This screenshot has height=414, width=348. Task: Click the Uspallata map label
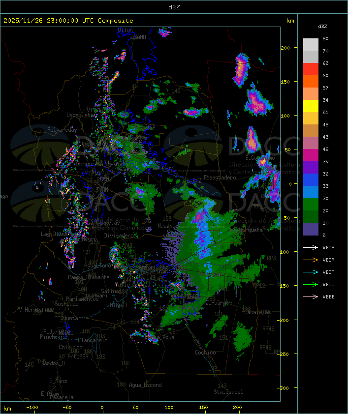click(81, 115)
